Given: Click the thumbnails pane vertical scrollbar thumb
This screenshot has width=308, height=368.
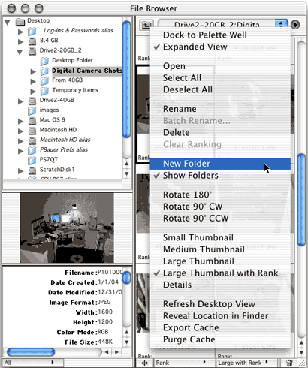Looking at the screenshot, I should click(x=301, y=201).
